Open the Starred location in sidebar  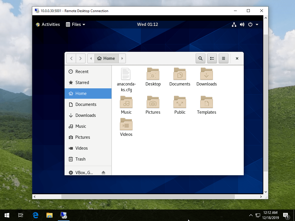click(82, 83)
